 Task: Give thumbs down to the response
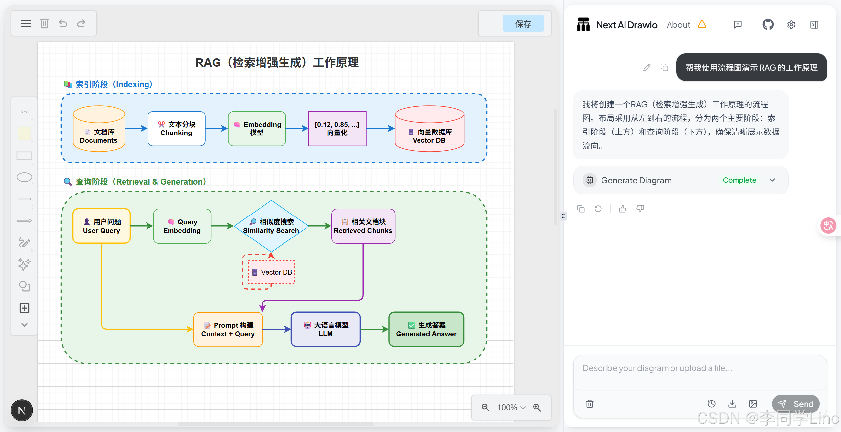[x=640, y=209]
